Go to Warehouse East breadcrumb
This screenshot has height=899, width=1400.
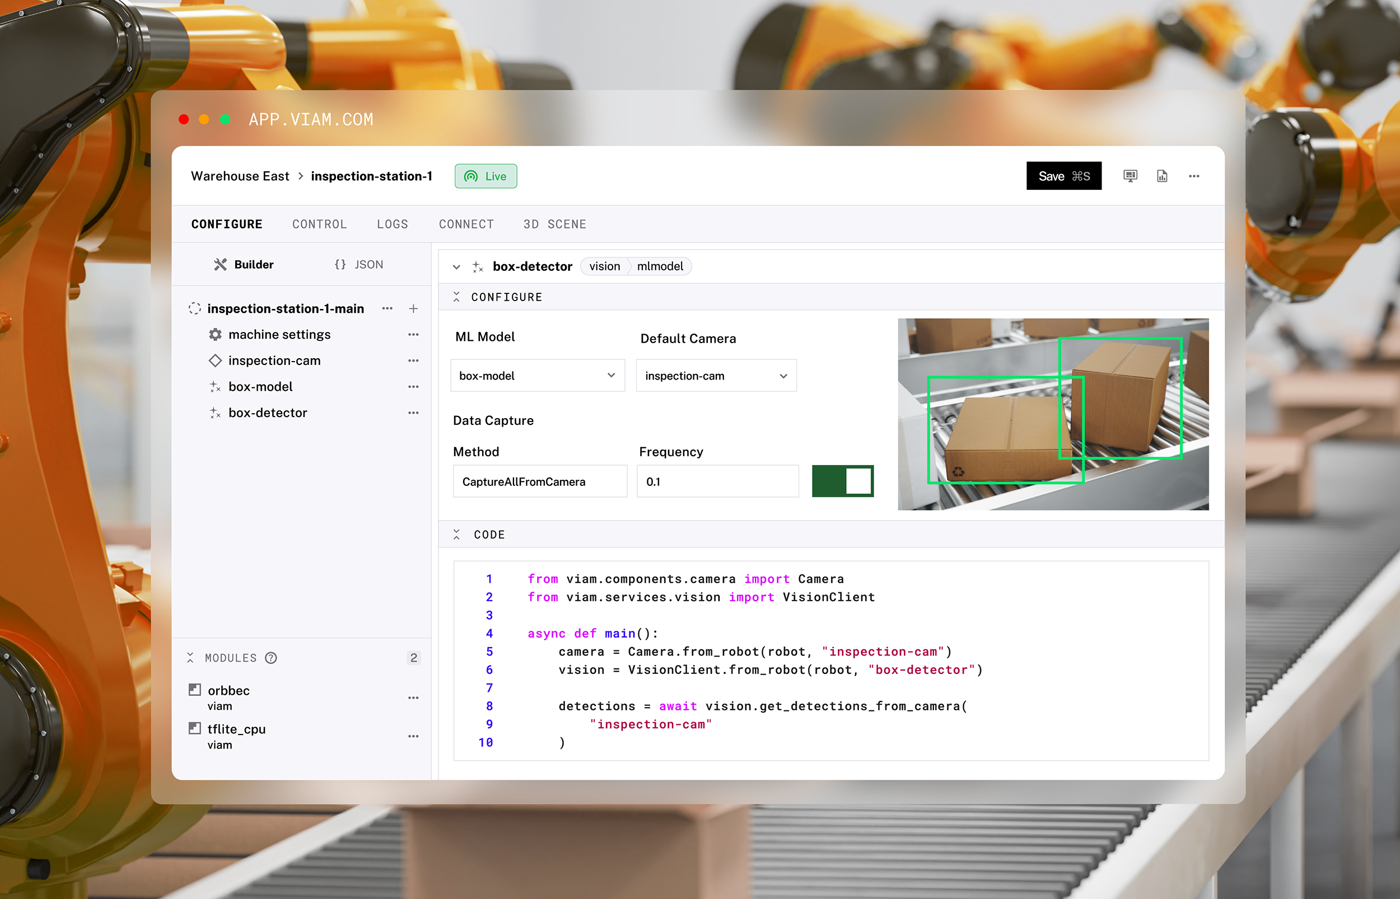(240, 176)
